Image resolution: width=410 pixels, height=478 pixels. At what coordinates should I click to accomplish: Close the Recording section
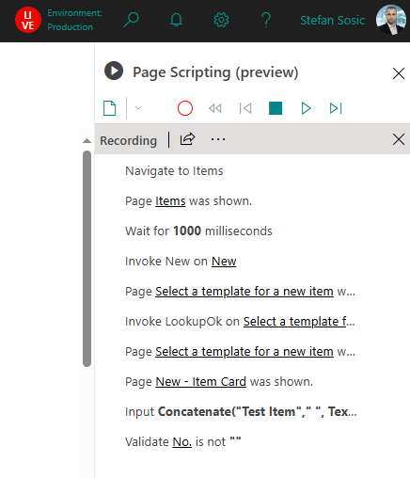click(x=399, y=139)
